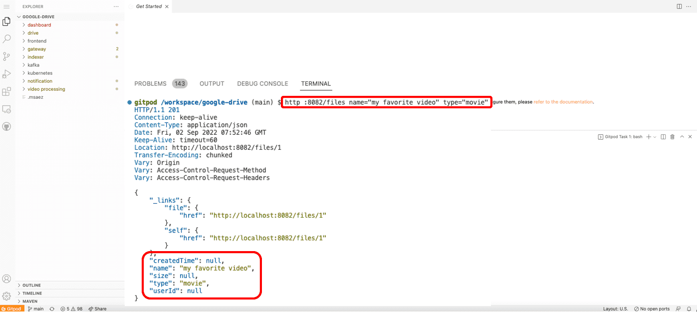Open the hamburger application menu
Screen dimensions: 697x313
(6, 6)
